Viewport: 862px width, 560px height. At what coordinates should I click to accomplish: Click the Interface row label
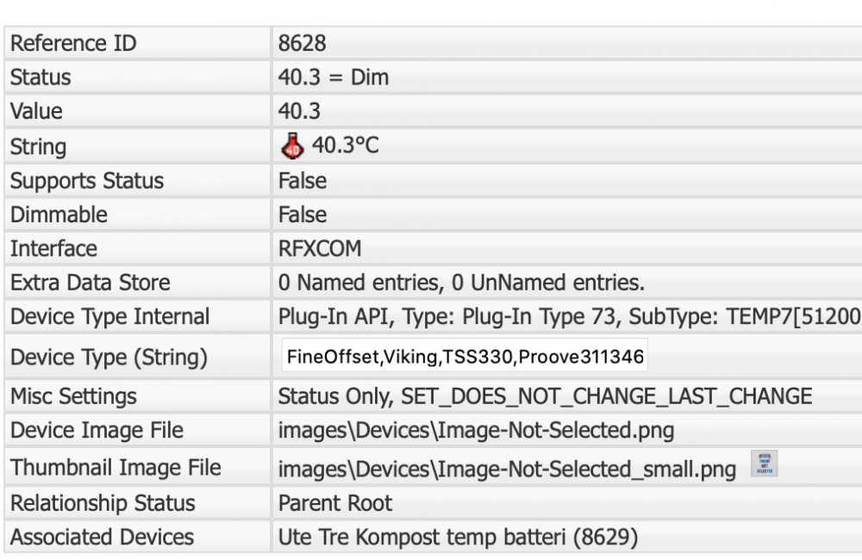[53, 249]
